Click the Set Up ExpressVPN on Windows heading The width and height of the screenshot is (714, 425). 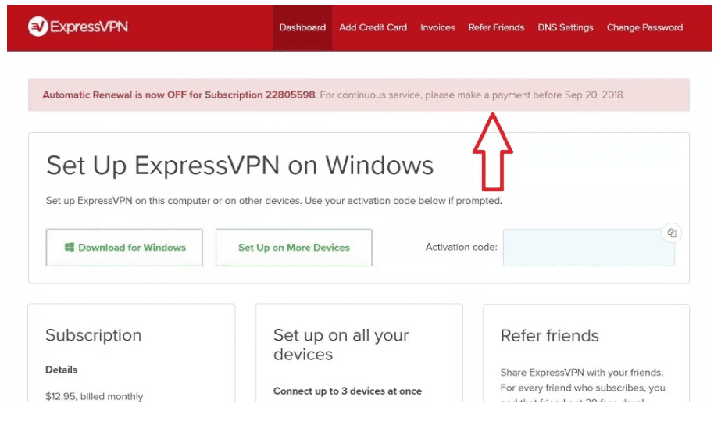[x=240, y=166]
